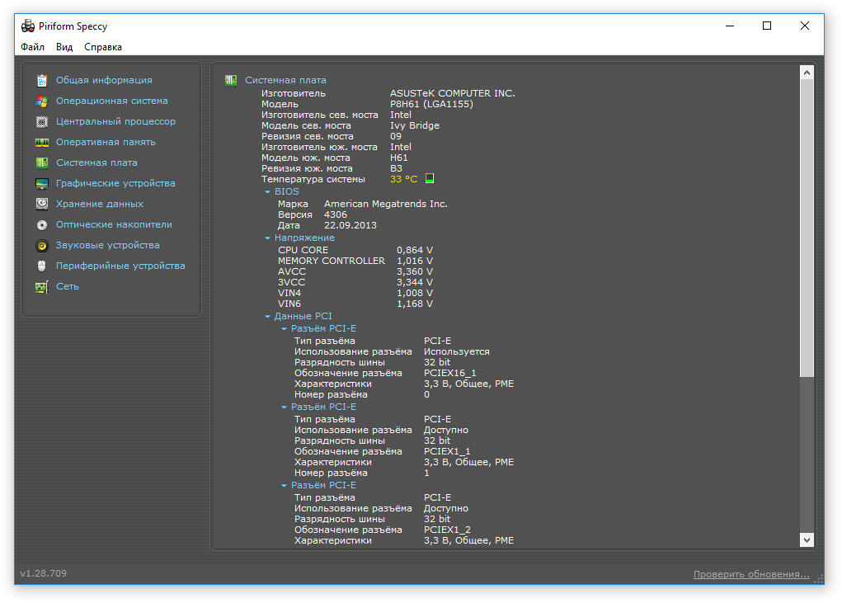The height and width of the screenshot is (603, 842).
Task: Click the resize grip in window corner
Action: (x=819, y=579)
